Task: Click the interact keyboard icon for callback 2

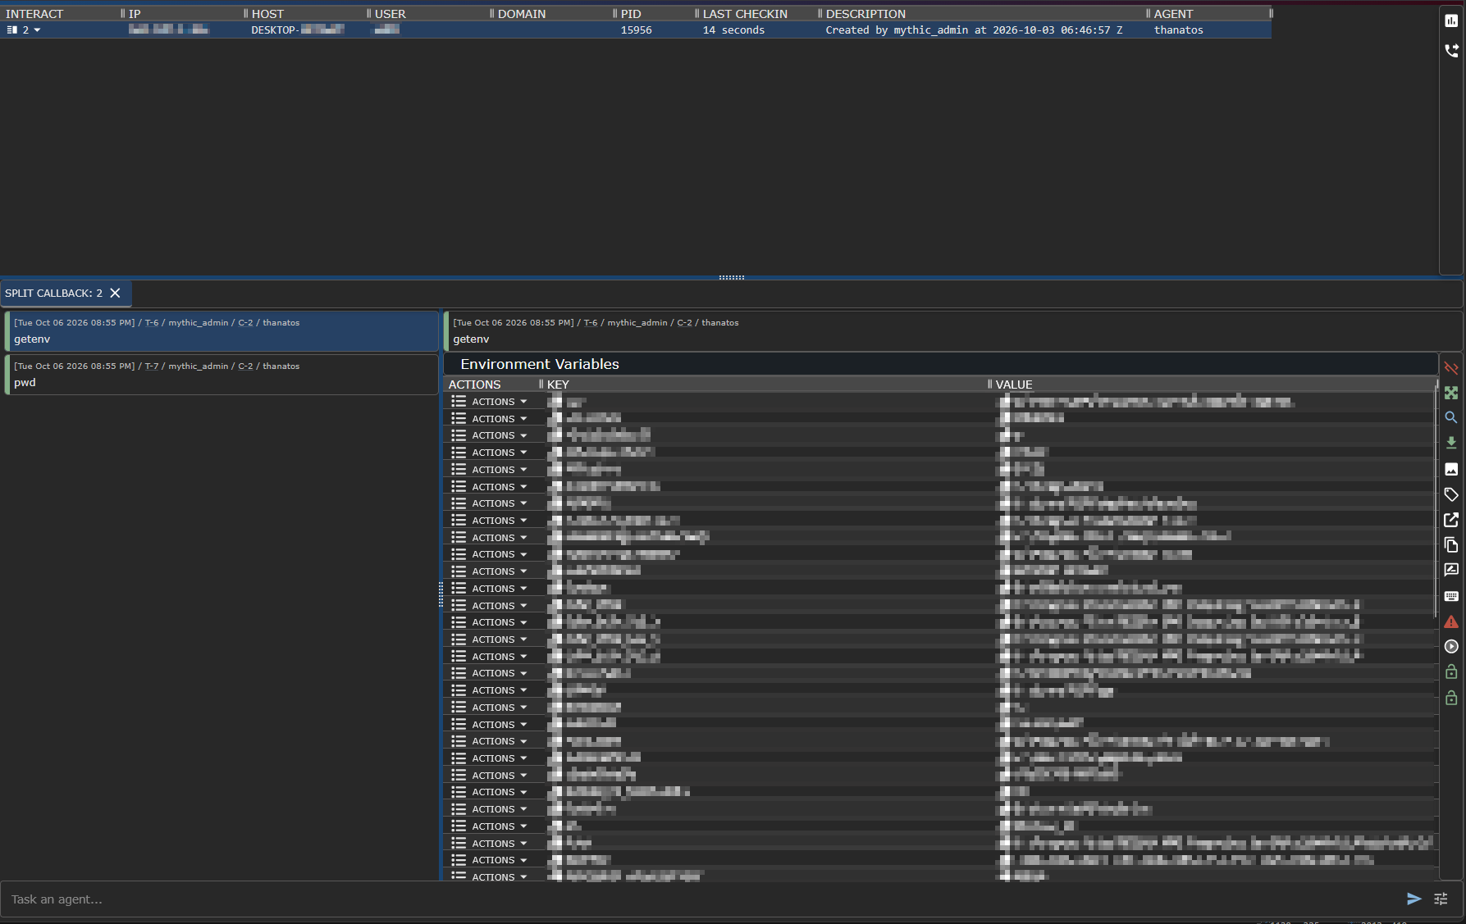Action: (x=12, y=30)
